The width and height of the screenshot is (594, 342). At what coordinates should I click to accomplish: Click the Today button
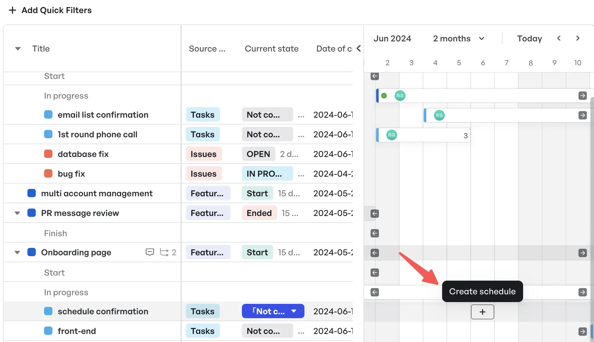click(529, 38)
